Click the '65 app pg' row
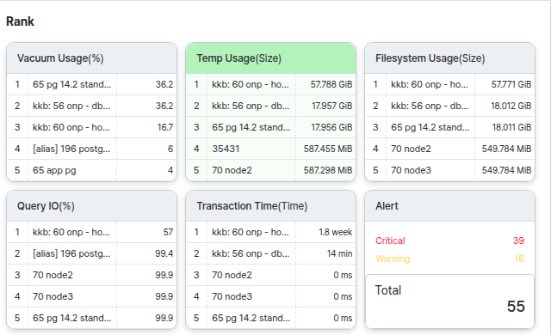Viewport: 551px width, 335px height. pos(91,170)
